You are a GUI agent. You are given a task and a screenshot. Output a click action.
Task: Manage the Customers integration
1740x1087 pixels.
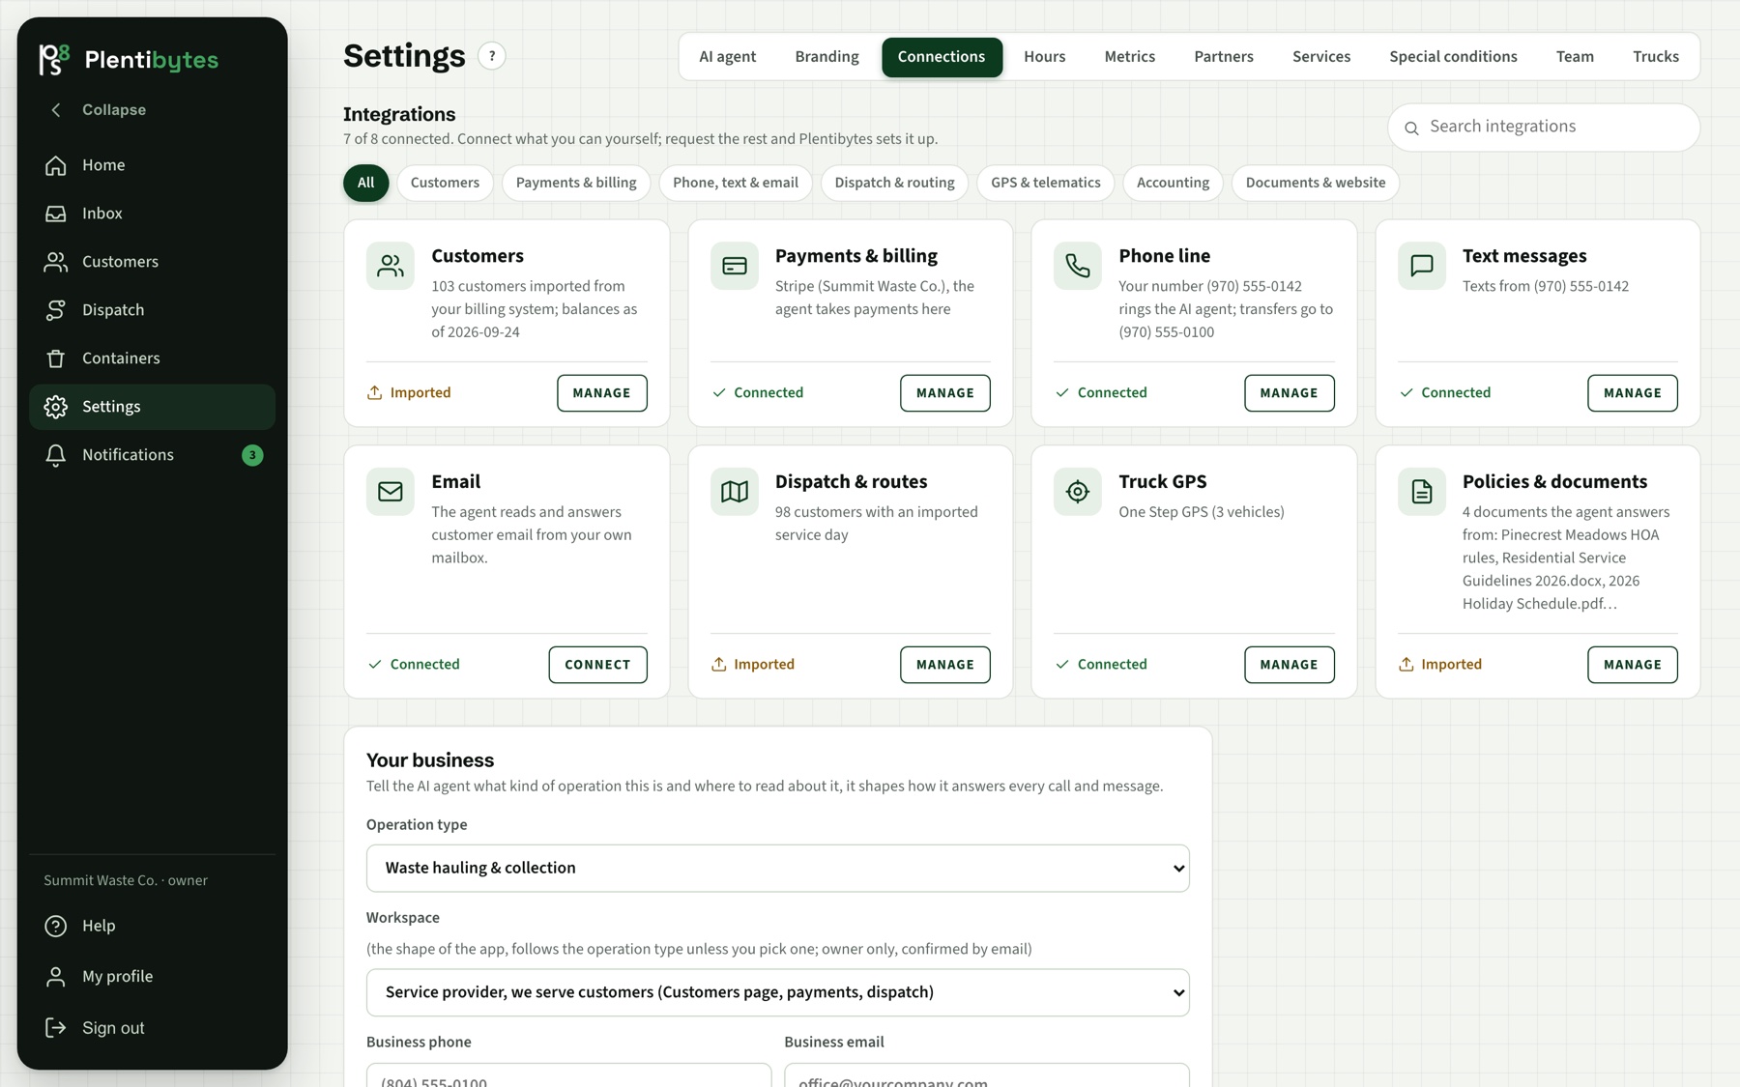(x=601, y=393)
